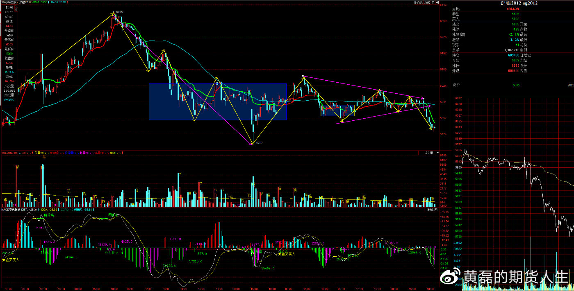
Task: Click the VOLUME indicator label
Action: 7,153
